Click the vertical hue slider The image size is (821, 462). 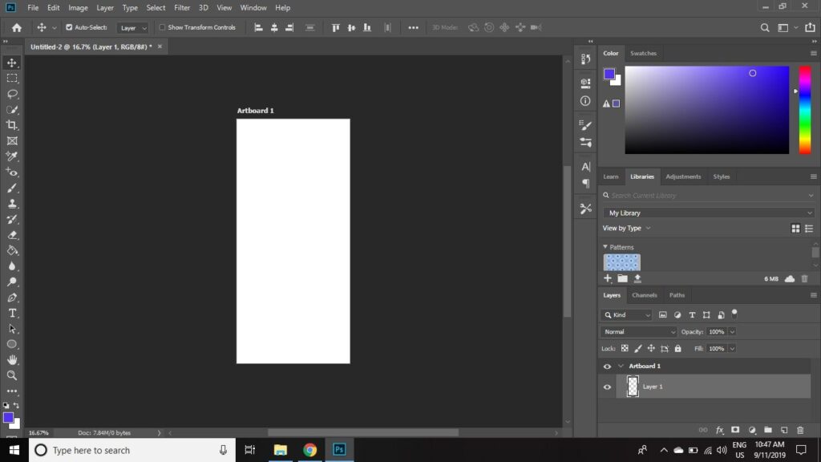[805, 110]
